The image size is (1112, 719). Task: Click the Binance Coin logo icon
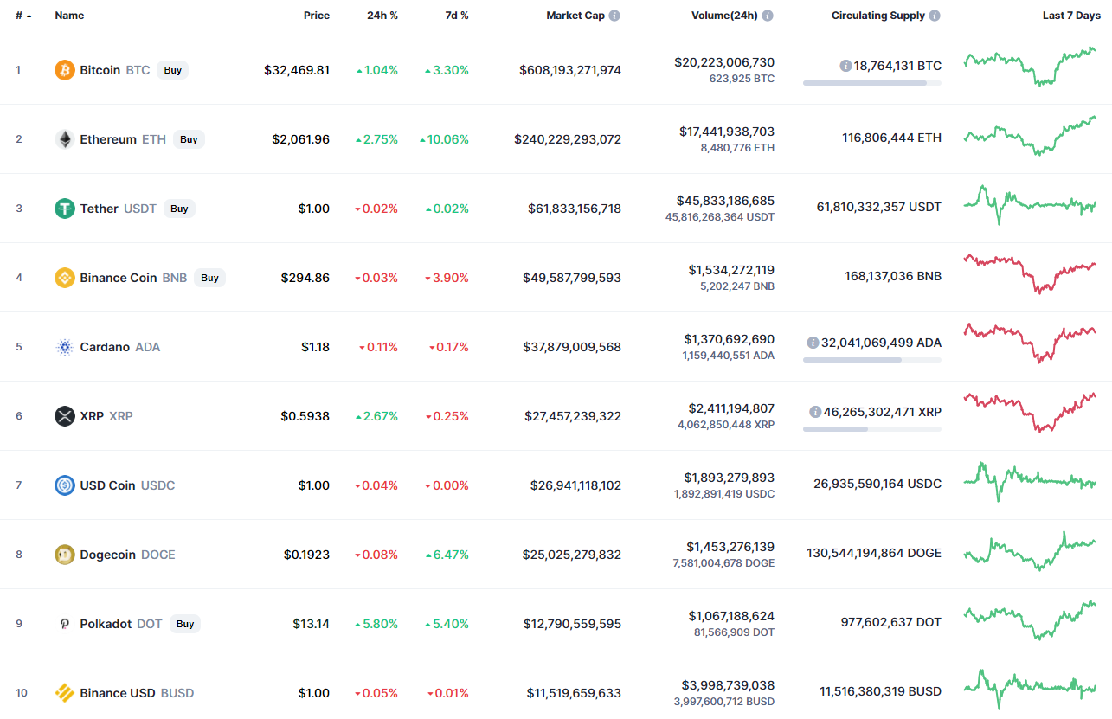click(65, 278)
